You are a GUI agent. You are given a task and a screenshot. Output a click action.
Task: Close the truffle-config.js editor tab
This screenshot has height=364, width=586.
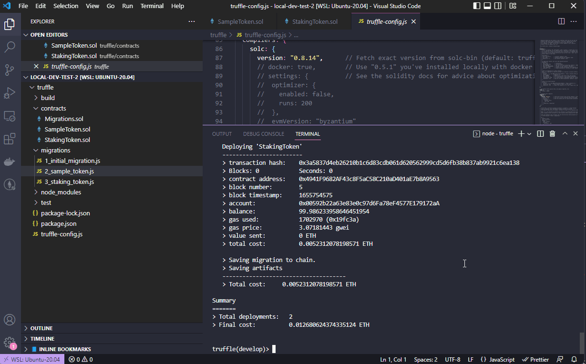pos(413,21)
